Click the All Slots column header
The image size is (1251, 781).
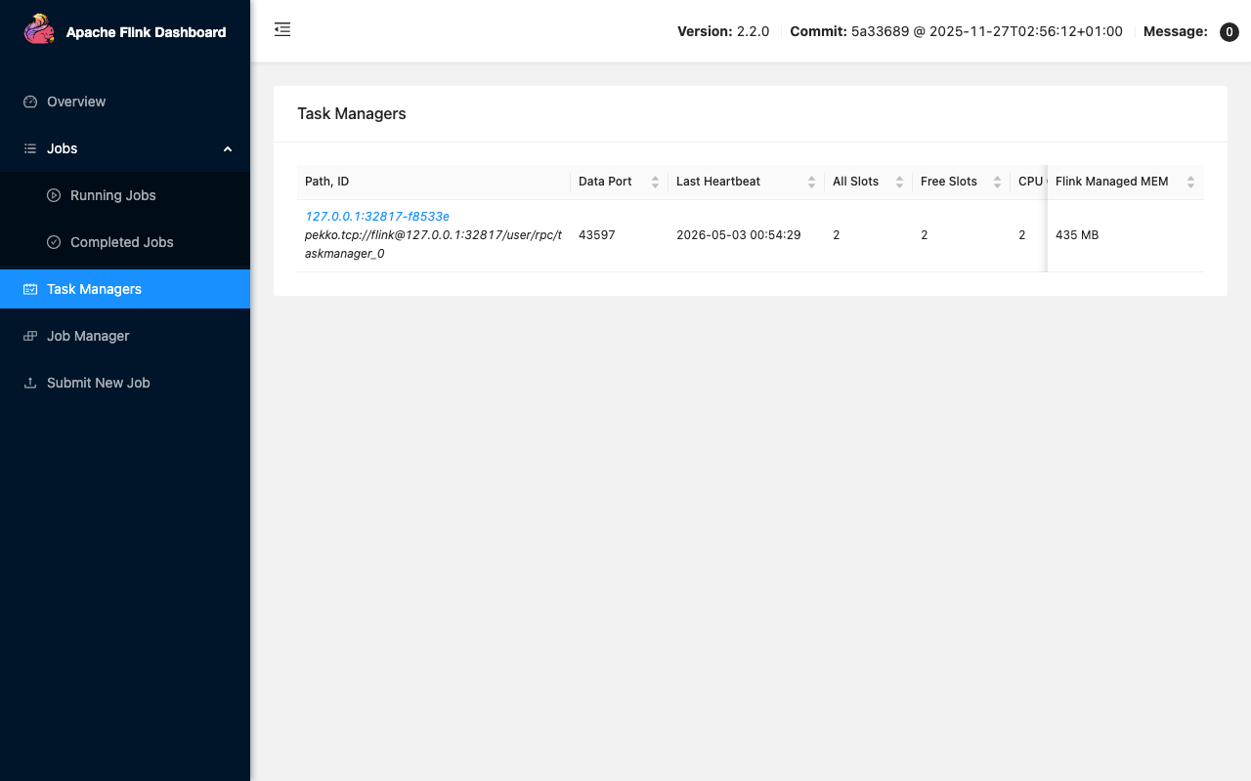point(869,182)
